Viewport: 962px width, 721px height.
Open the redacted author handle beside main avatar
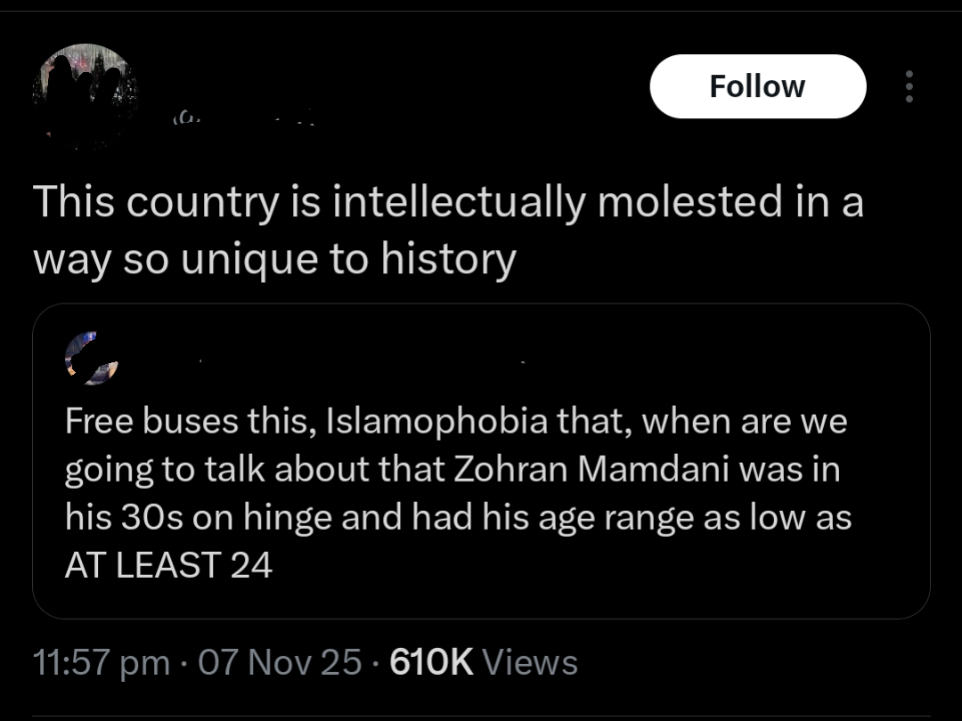[x=244, y=117]
